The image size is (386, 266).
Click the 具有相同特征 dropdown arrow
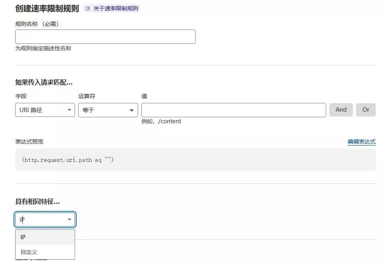click(x=69, y=219)
